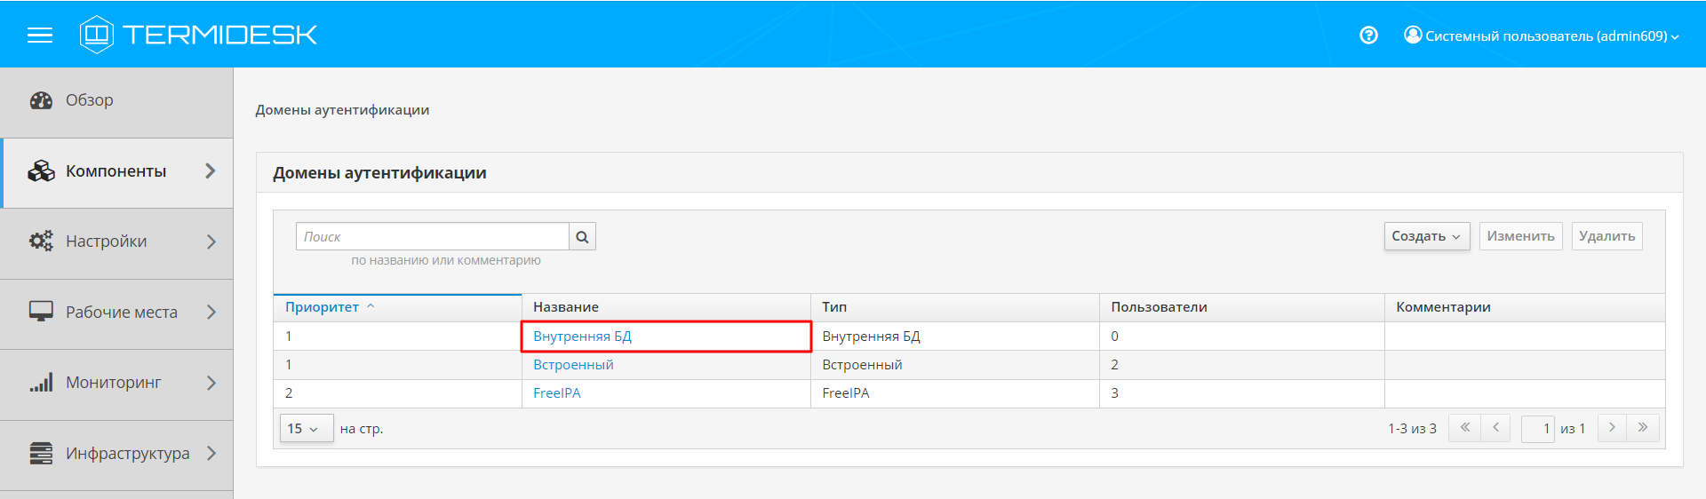Image resolution: width=1706 pixels, height=499 pixels.
Task: Click the Домены аутентификации breadcrumb
Action: (x=342, y=110)
